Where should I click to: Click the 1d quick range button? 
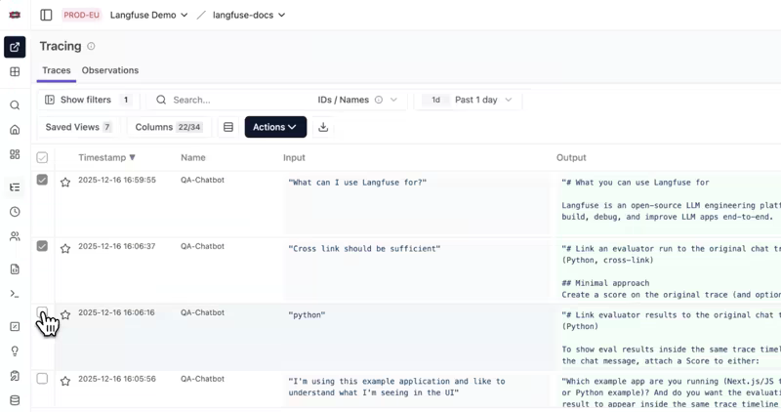point(435,100)
